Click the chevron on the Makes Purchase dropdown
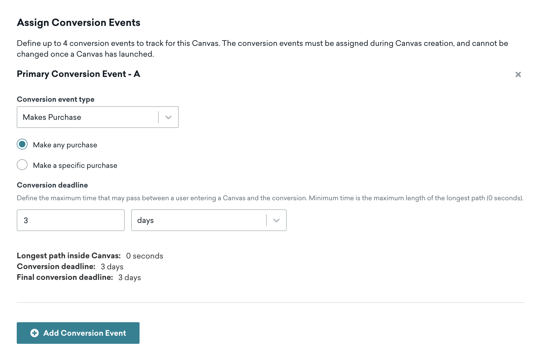 point(169,117)
